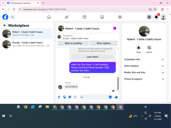The image size is (171, 128).
Task: Expand Customize chat section
Action: click(144, 59)
